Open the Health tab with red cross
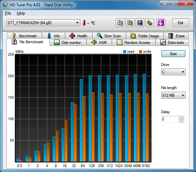196x172 pixels. coord(79,36)
